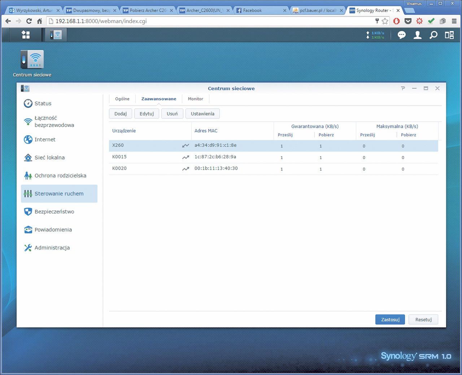Select the K0020 device row
Screen dimensions: 462x375
(x=274, y=169)
